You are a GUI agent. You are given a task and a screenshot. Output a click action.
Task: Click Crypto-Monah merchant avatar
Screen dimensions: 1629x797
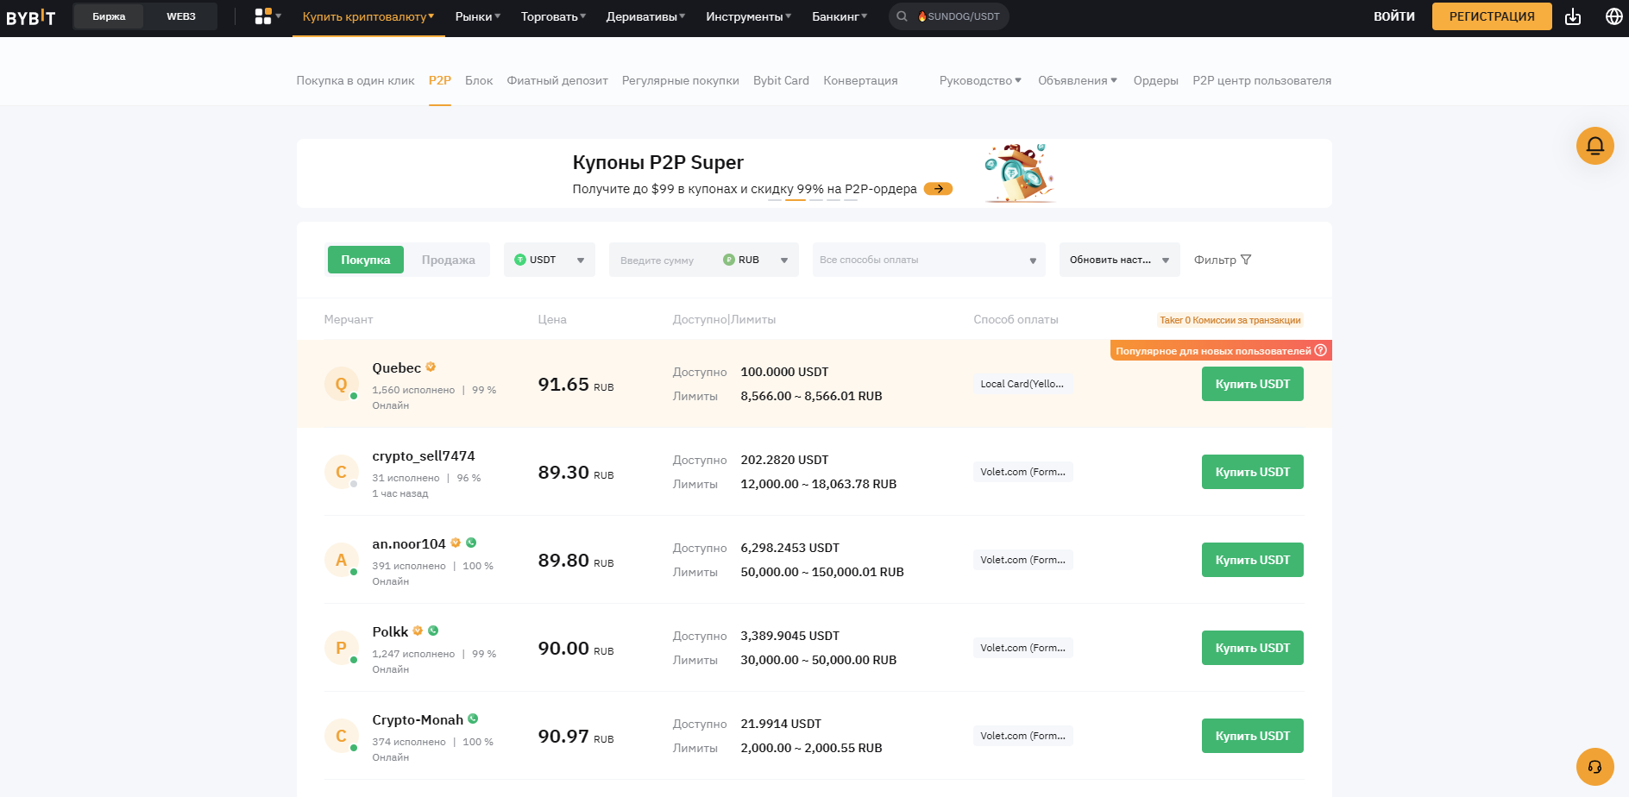point(341,736)
